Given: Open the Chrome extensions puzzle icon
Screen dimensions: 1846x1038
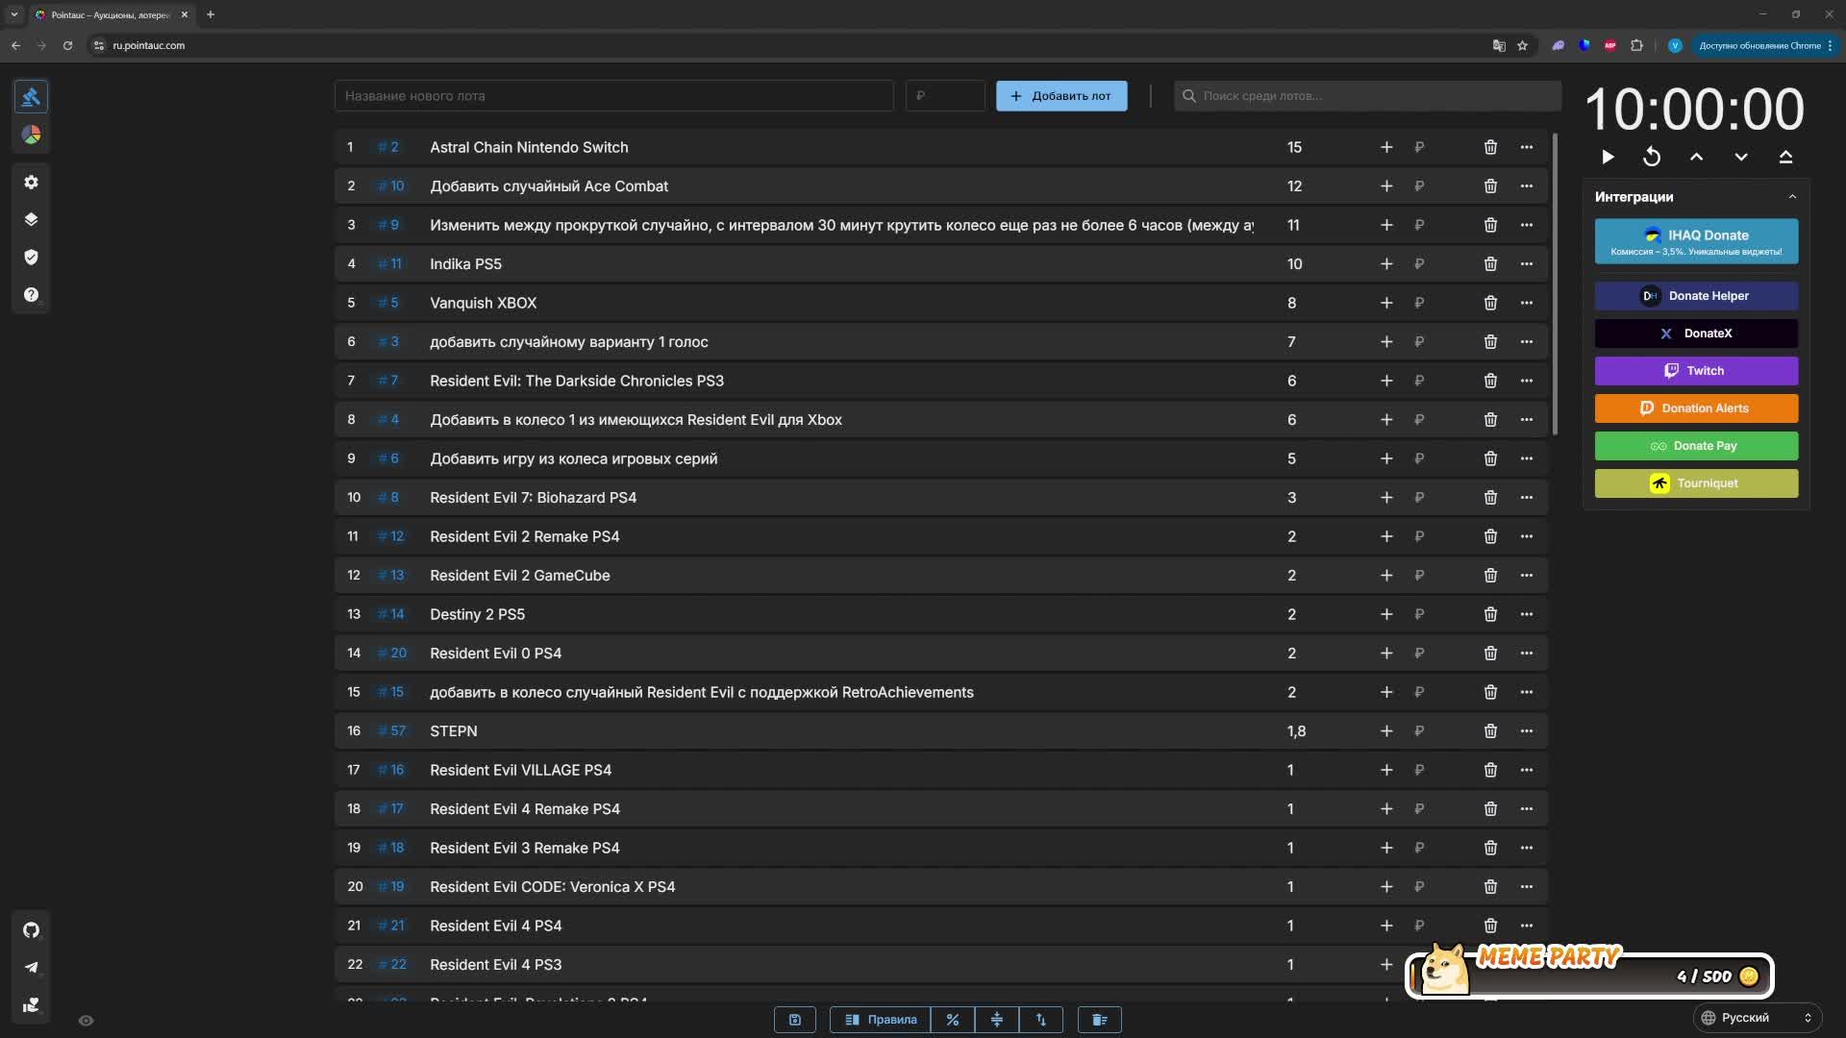Looking at the screenshot, I should [1636, 45].
